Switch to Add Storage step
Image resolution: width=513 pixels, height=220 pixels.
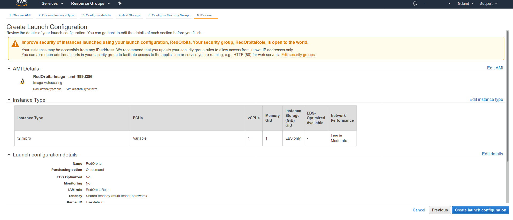tap(129, 15)
